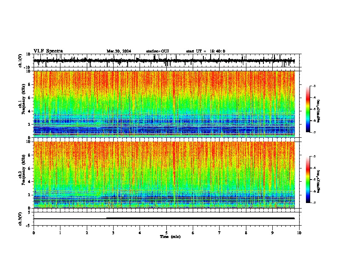
Task: Click the ch.2 spectrogram plot area
Action: [x=164, y=175]
